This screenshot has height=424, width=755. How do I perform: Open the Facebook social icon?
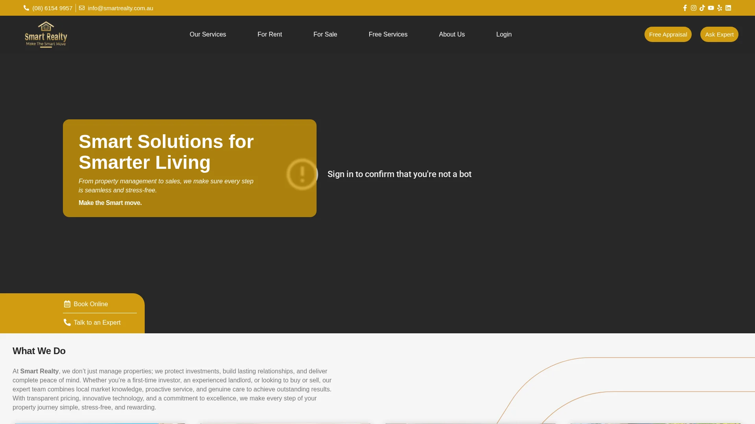(685, 8)
